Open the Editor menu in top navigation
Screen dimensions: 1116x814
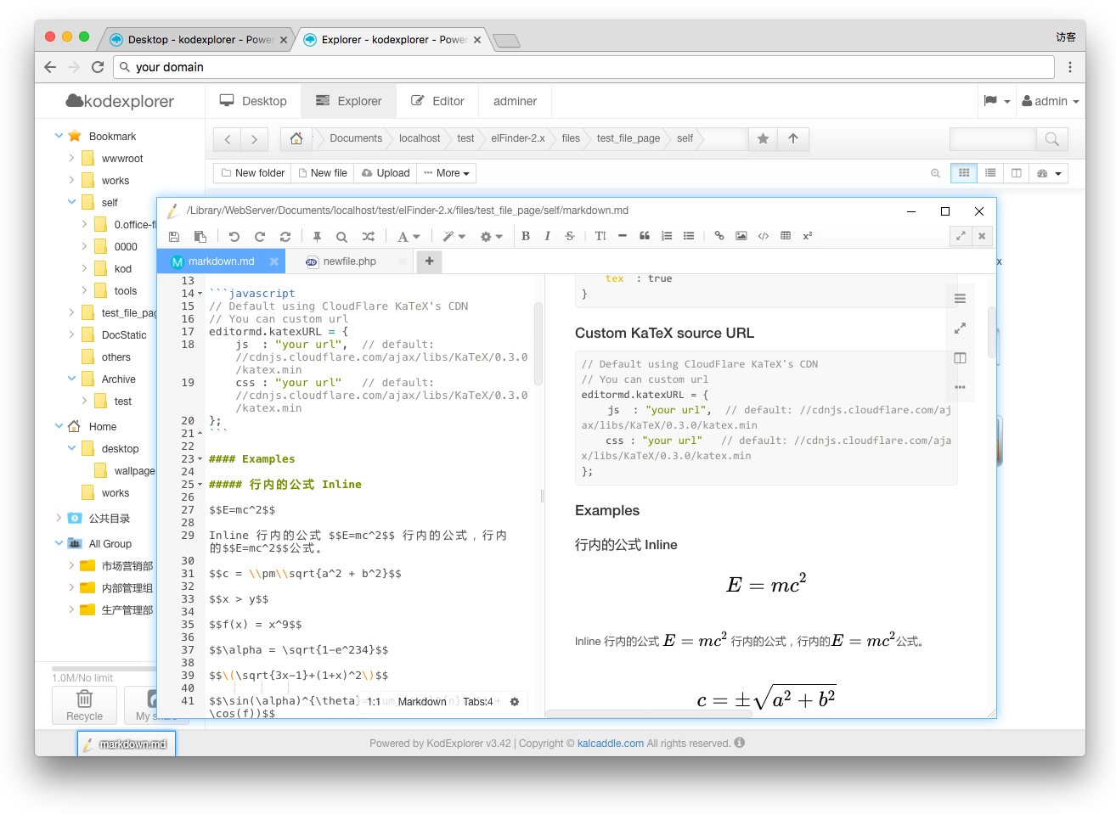click(437, 101)
